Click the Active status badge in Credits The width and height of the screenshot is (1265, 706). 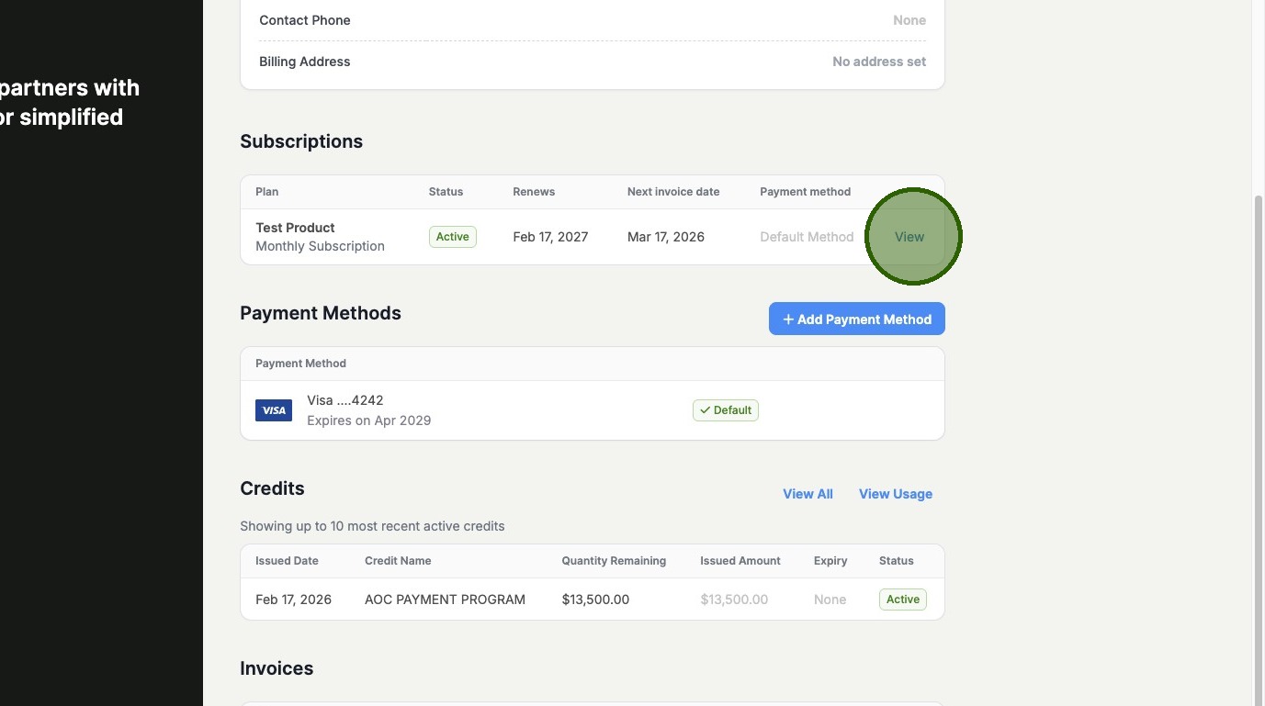902,600
